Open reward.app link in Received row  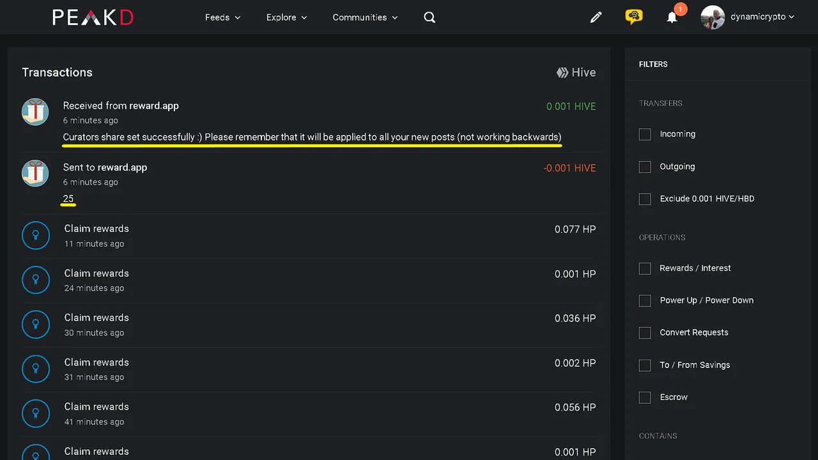click(x=154, y=105)
